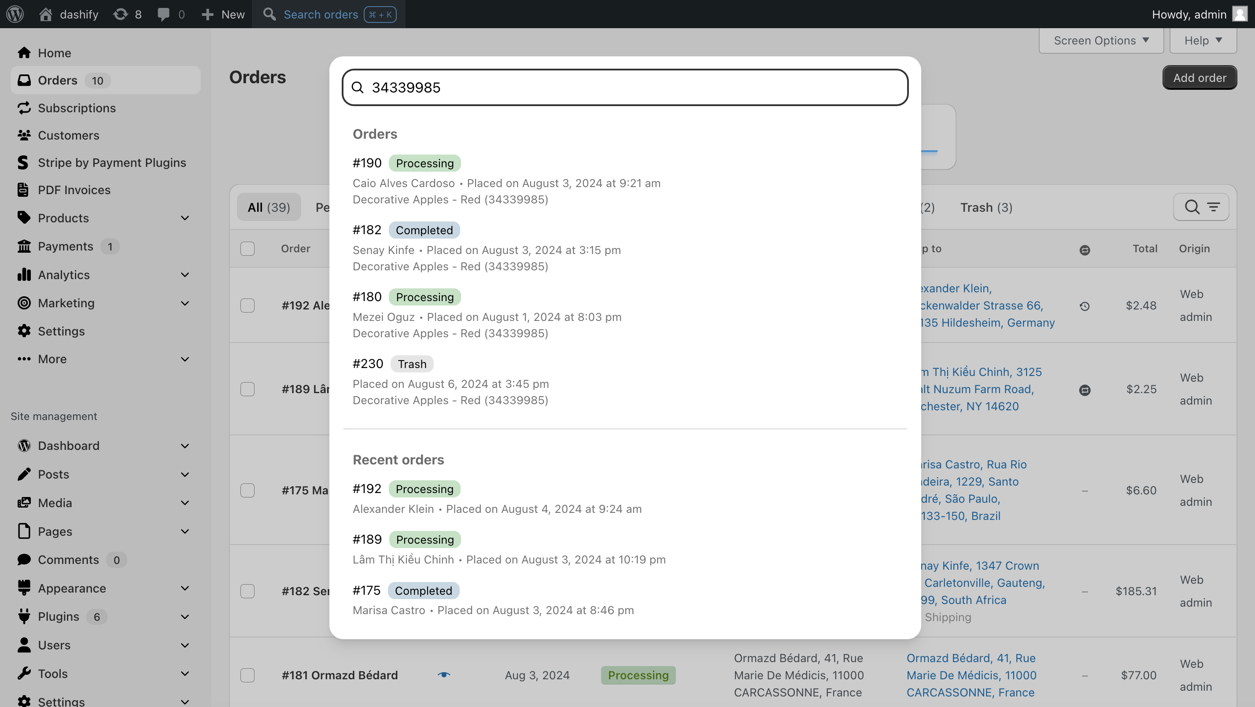
Task: Select the All (39) tab
Action: 269,207
